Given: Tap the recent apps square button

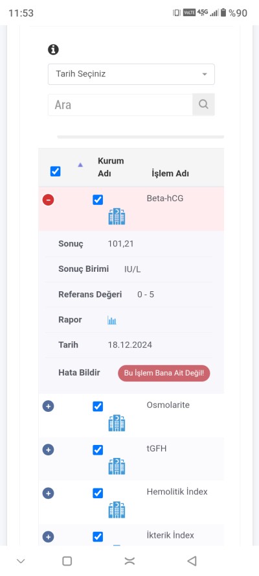Looking at the screenshot, I should pyautogui.click(x=67, y=561).
